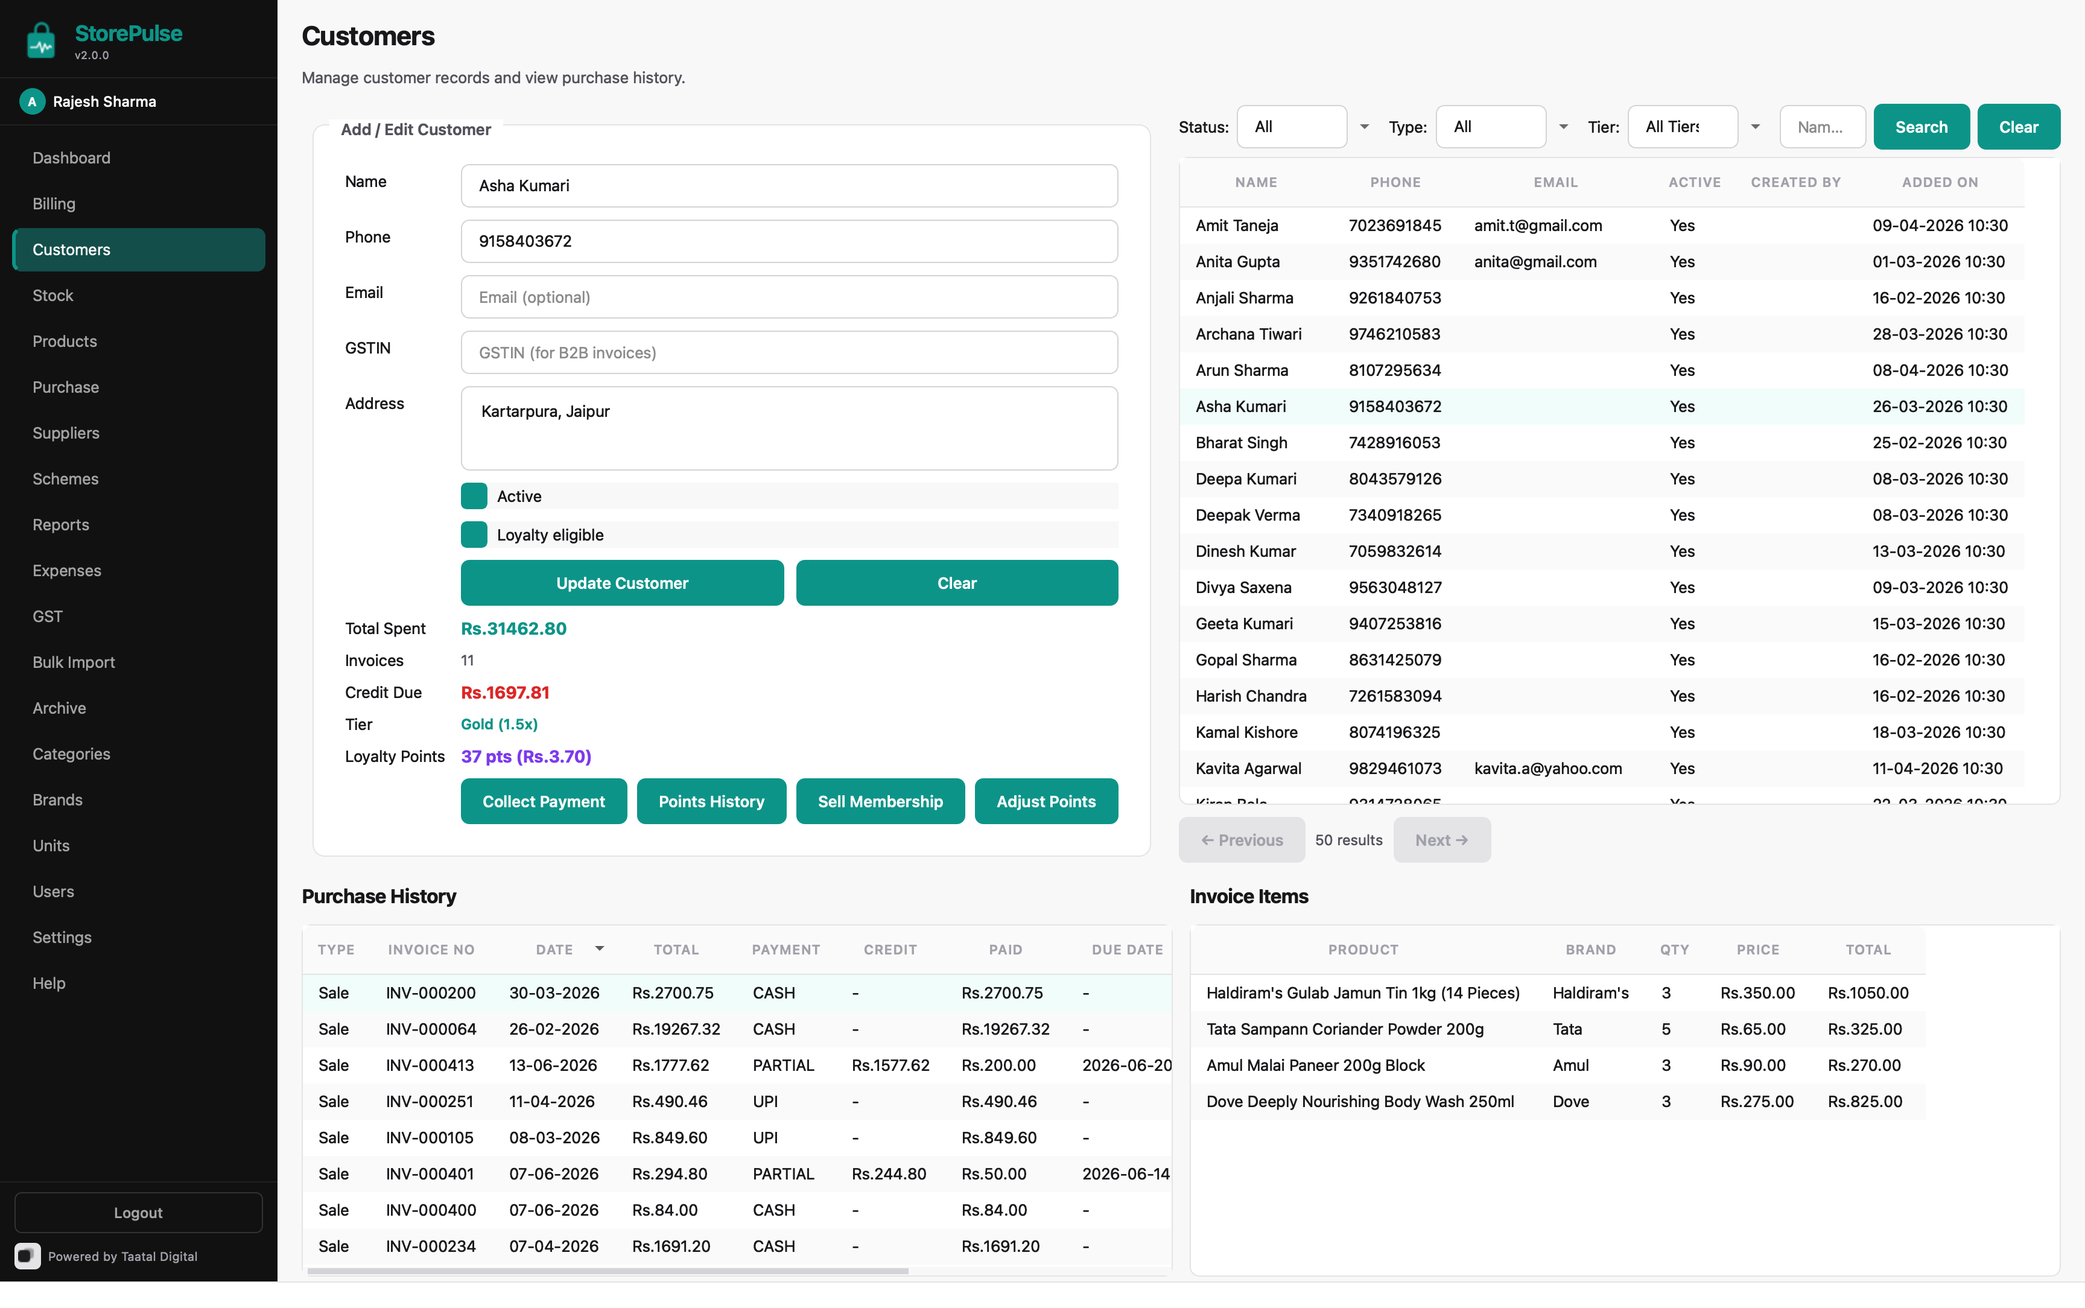The image size is (2085, 1308).
Task: Go to Suppliers
Action: click(x=138, y=433)
